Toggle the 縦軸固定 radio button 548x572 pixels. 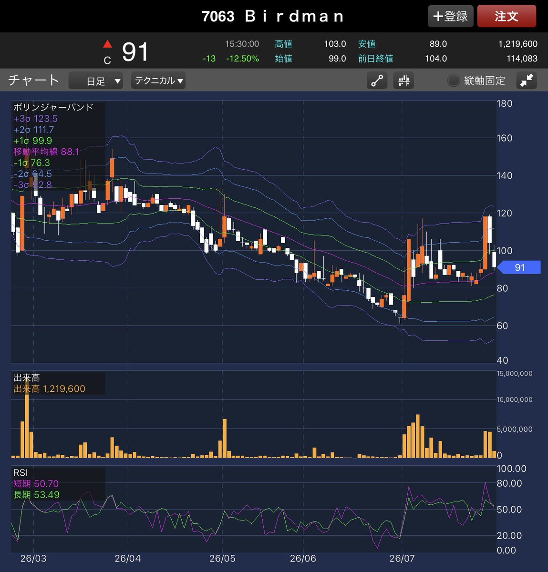tap(454, 81)
